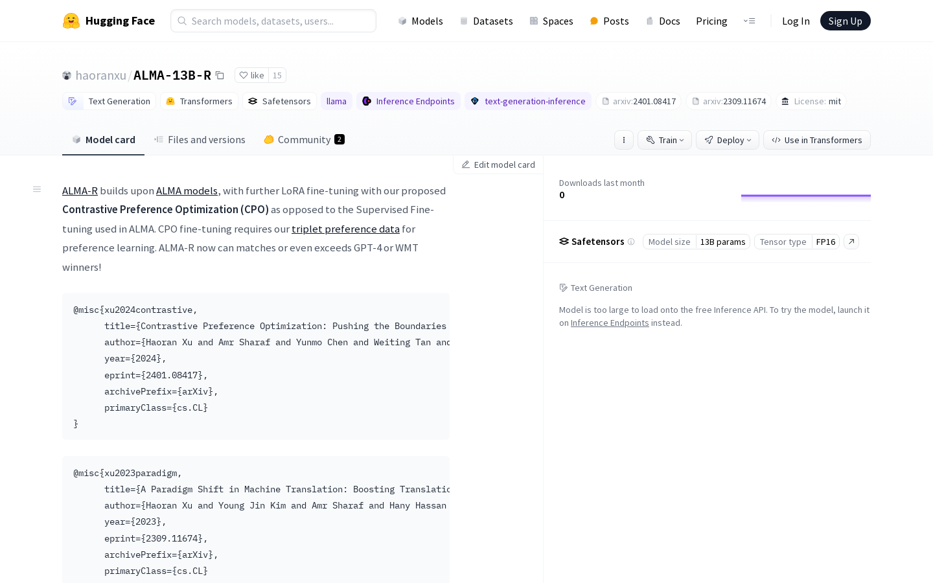The width and height of the screenshot is (933, 583).
Task: Click the Sign Up button
Action: coord(846,21)
